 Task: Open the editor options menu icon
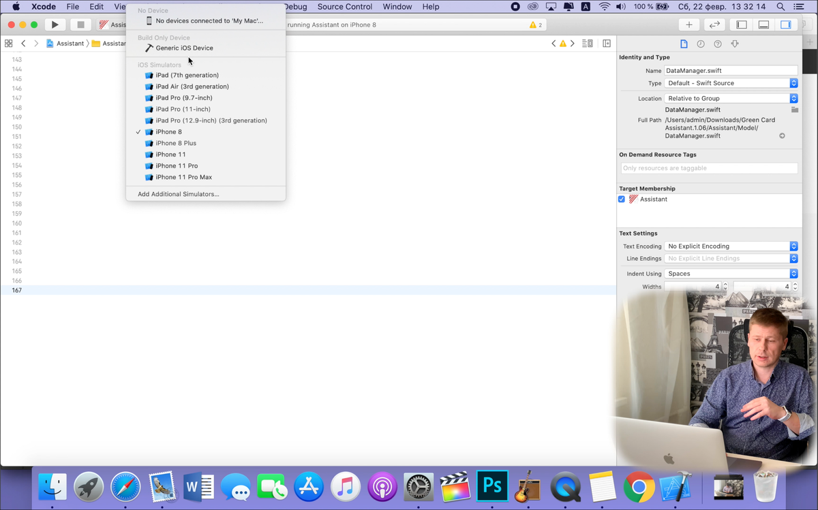[588, 44]
